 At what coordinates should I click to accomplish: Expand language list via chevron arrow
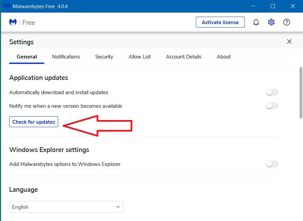[118, 207]
